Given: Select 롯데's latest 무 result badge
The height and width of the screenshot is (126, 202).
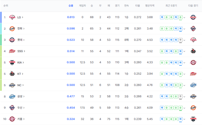Looking at the screenshot, I should [181, 40].
